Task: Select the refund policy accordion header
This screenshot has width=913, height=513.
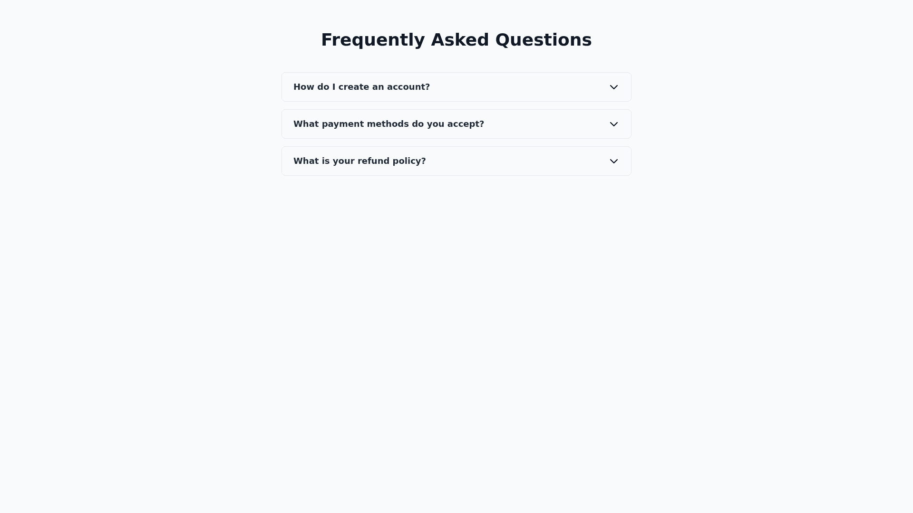Action: click(456, 161)
